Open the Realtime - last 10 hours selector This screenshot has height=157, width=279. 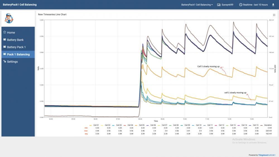pos(253,5)
